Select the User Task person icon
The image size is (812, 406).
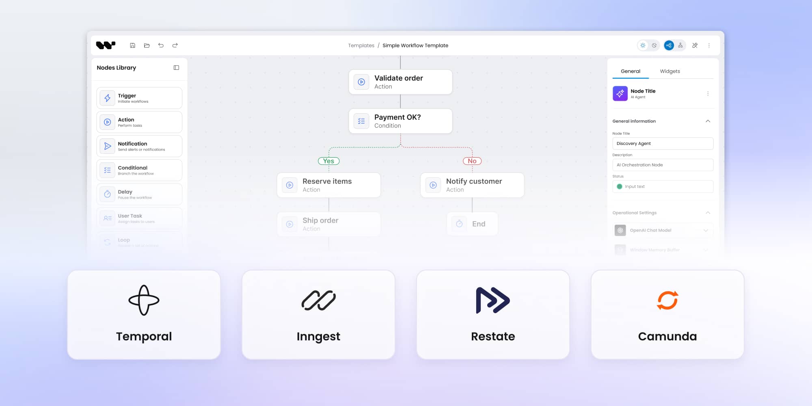pos(107,218)
